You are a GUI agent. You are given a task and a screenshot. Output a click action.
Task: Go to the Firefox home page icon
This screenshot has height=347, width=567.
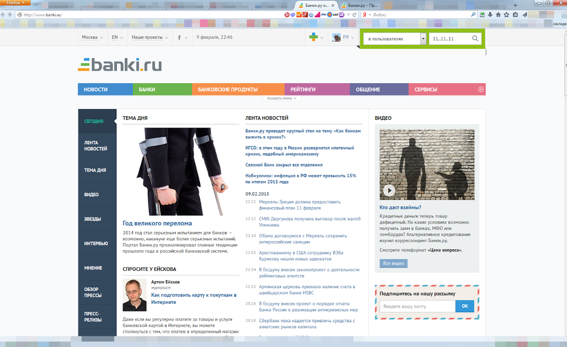coord(498,15)
